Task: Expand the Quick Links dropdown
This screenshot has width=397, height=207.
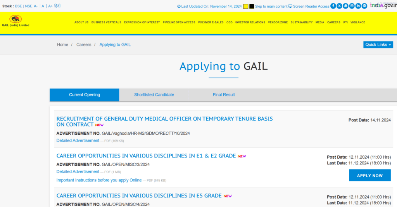Action: tap(378, 45)
